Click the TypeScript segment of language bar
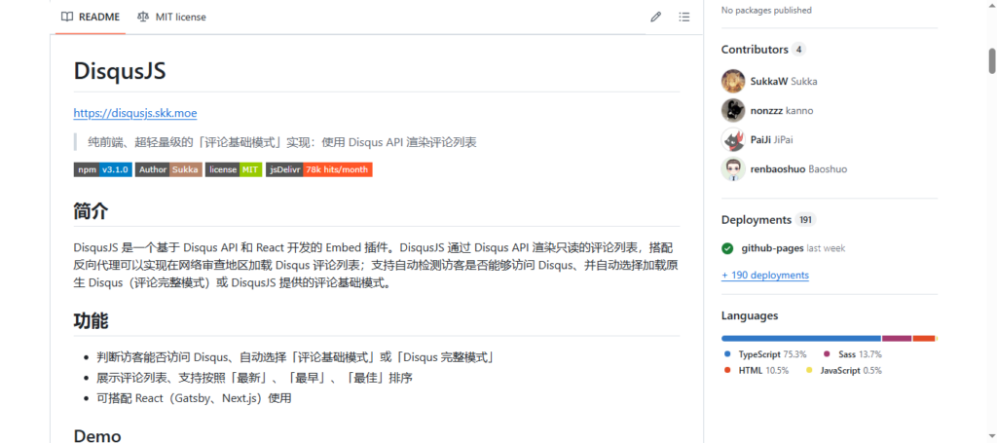This screenshot has height=443, width=997. (x=800, y=338)
